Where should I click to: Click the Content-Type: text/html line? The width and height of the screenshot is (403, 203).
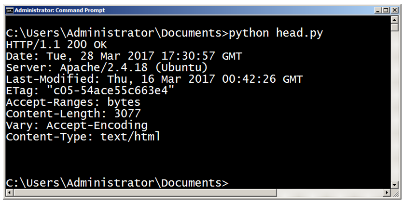[x=83, y=137]
